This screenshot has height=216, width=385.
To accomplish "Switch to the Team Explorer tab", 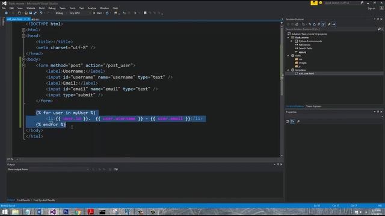I will tap(313, 106).
